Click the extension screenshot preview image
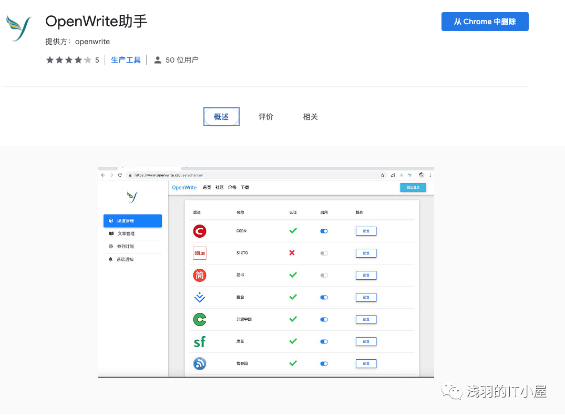This screenshot has height=416, width=565. tap(266, 272)
